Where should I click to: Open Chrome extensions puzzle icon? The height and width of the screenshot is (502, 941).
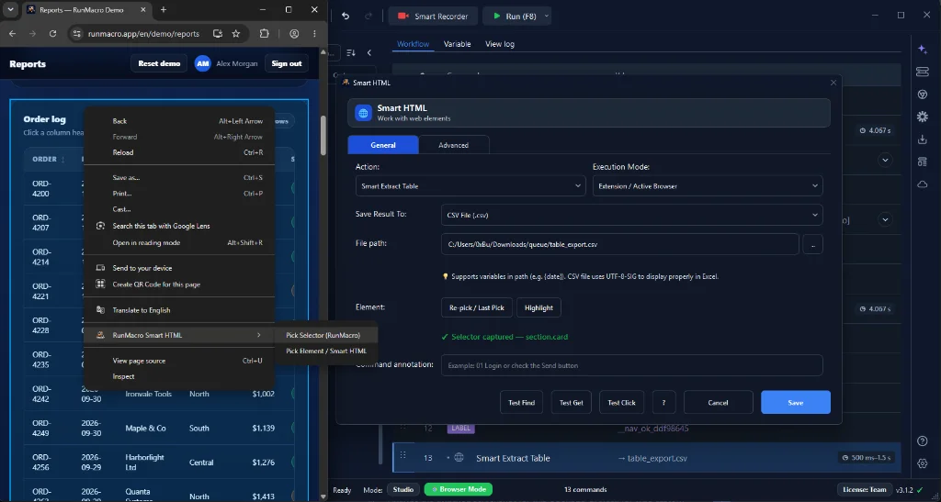266,34
